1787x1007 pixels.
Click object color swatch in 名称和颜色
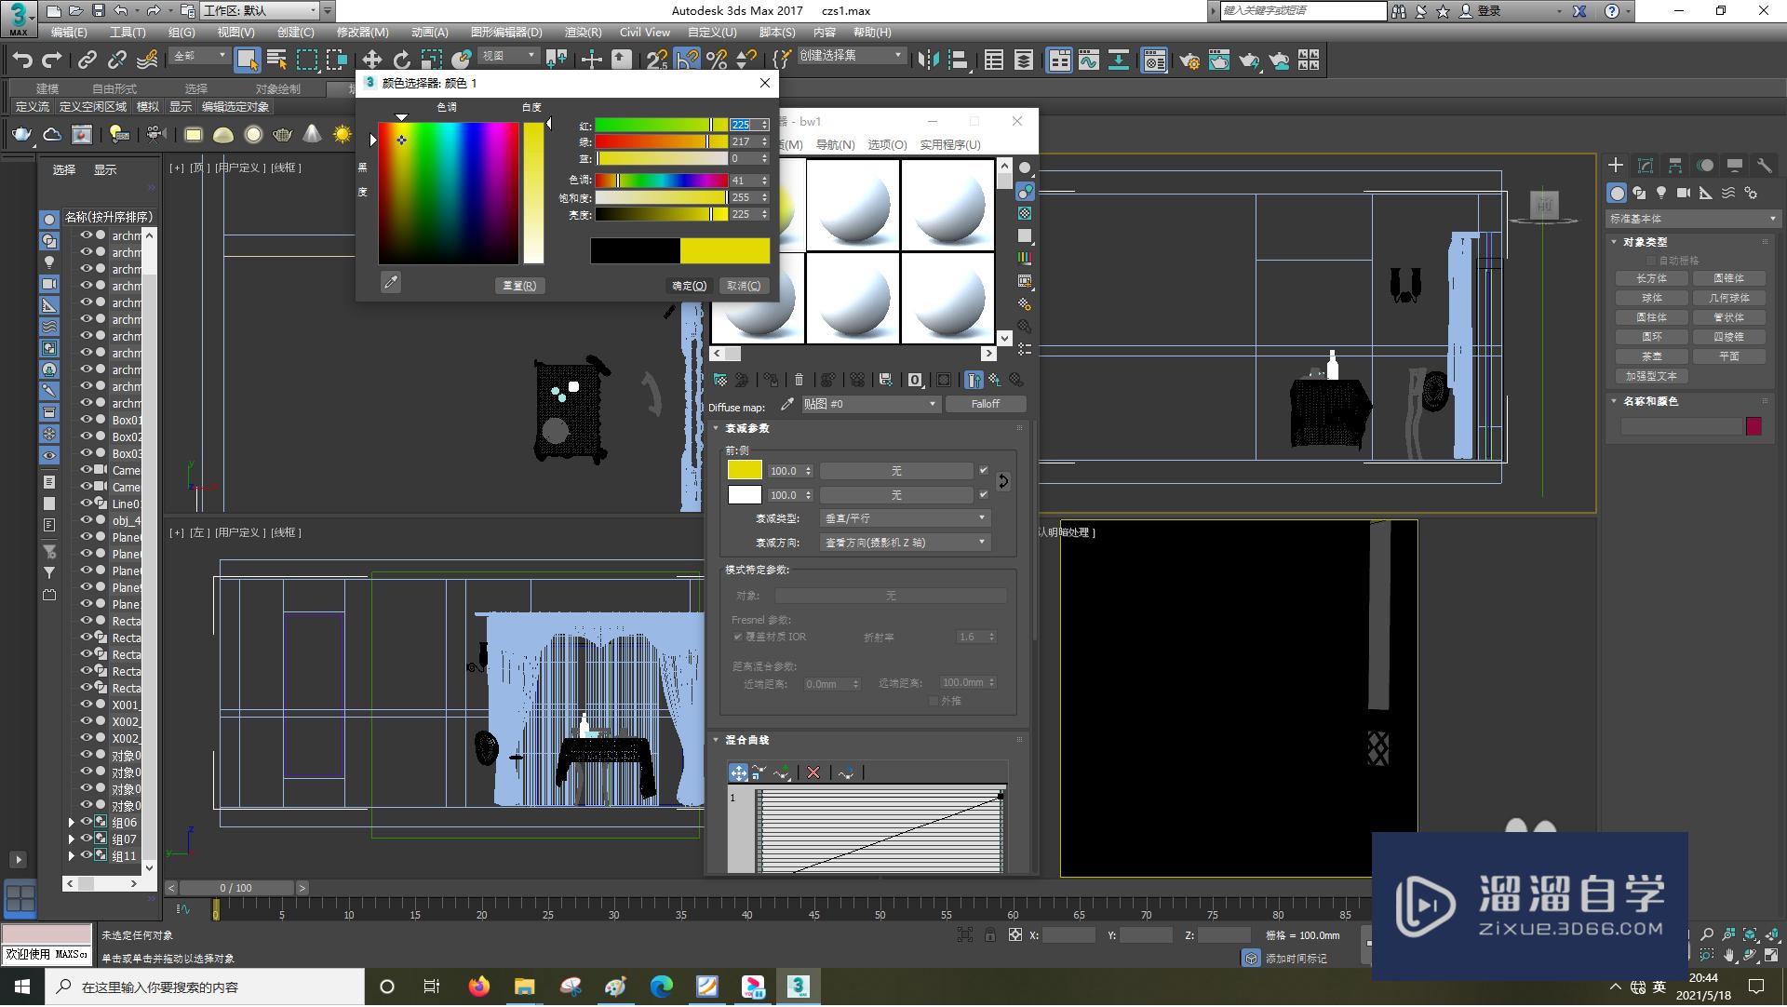click(x=1753, y=426)
